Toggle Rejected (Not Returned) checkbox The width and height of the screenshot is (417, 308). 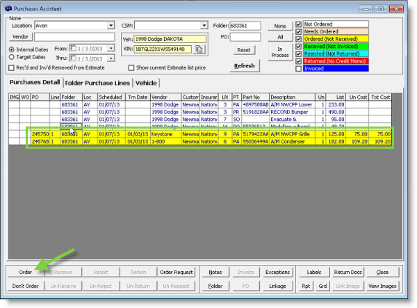click(298, 54)
